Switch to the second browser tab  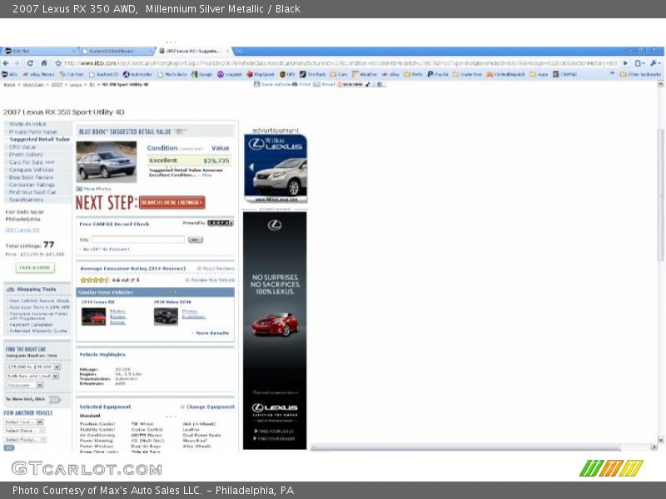pos(115,51)
